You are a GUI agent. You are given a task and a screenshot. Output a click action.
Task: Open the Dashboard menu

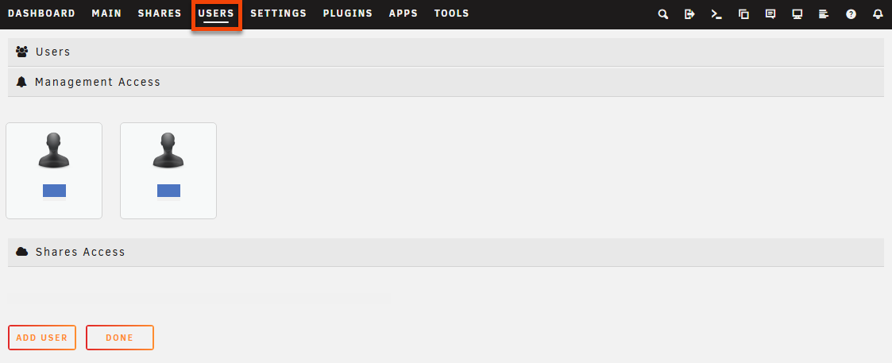pyautogui.click(x=41, y=14)
